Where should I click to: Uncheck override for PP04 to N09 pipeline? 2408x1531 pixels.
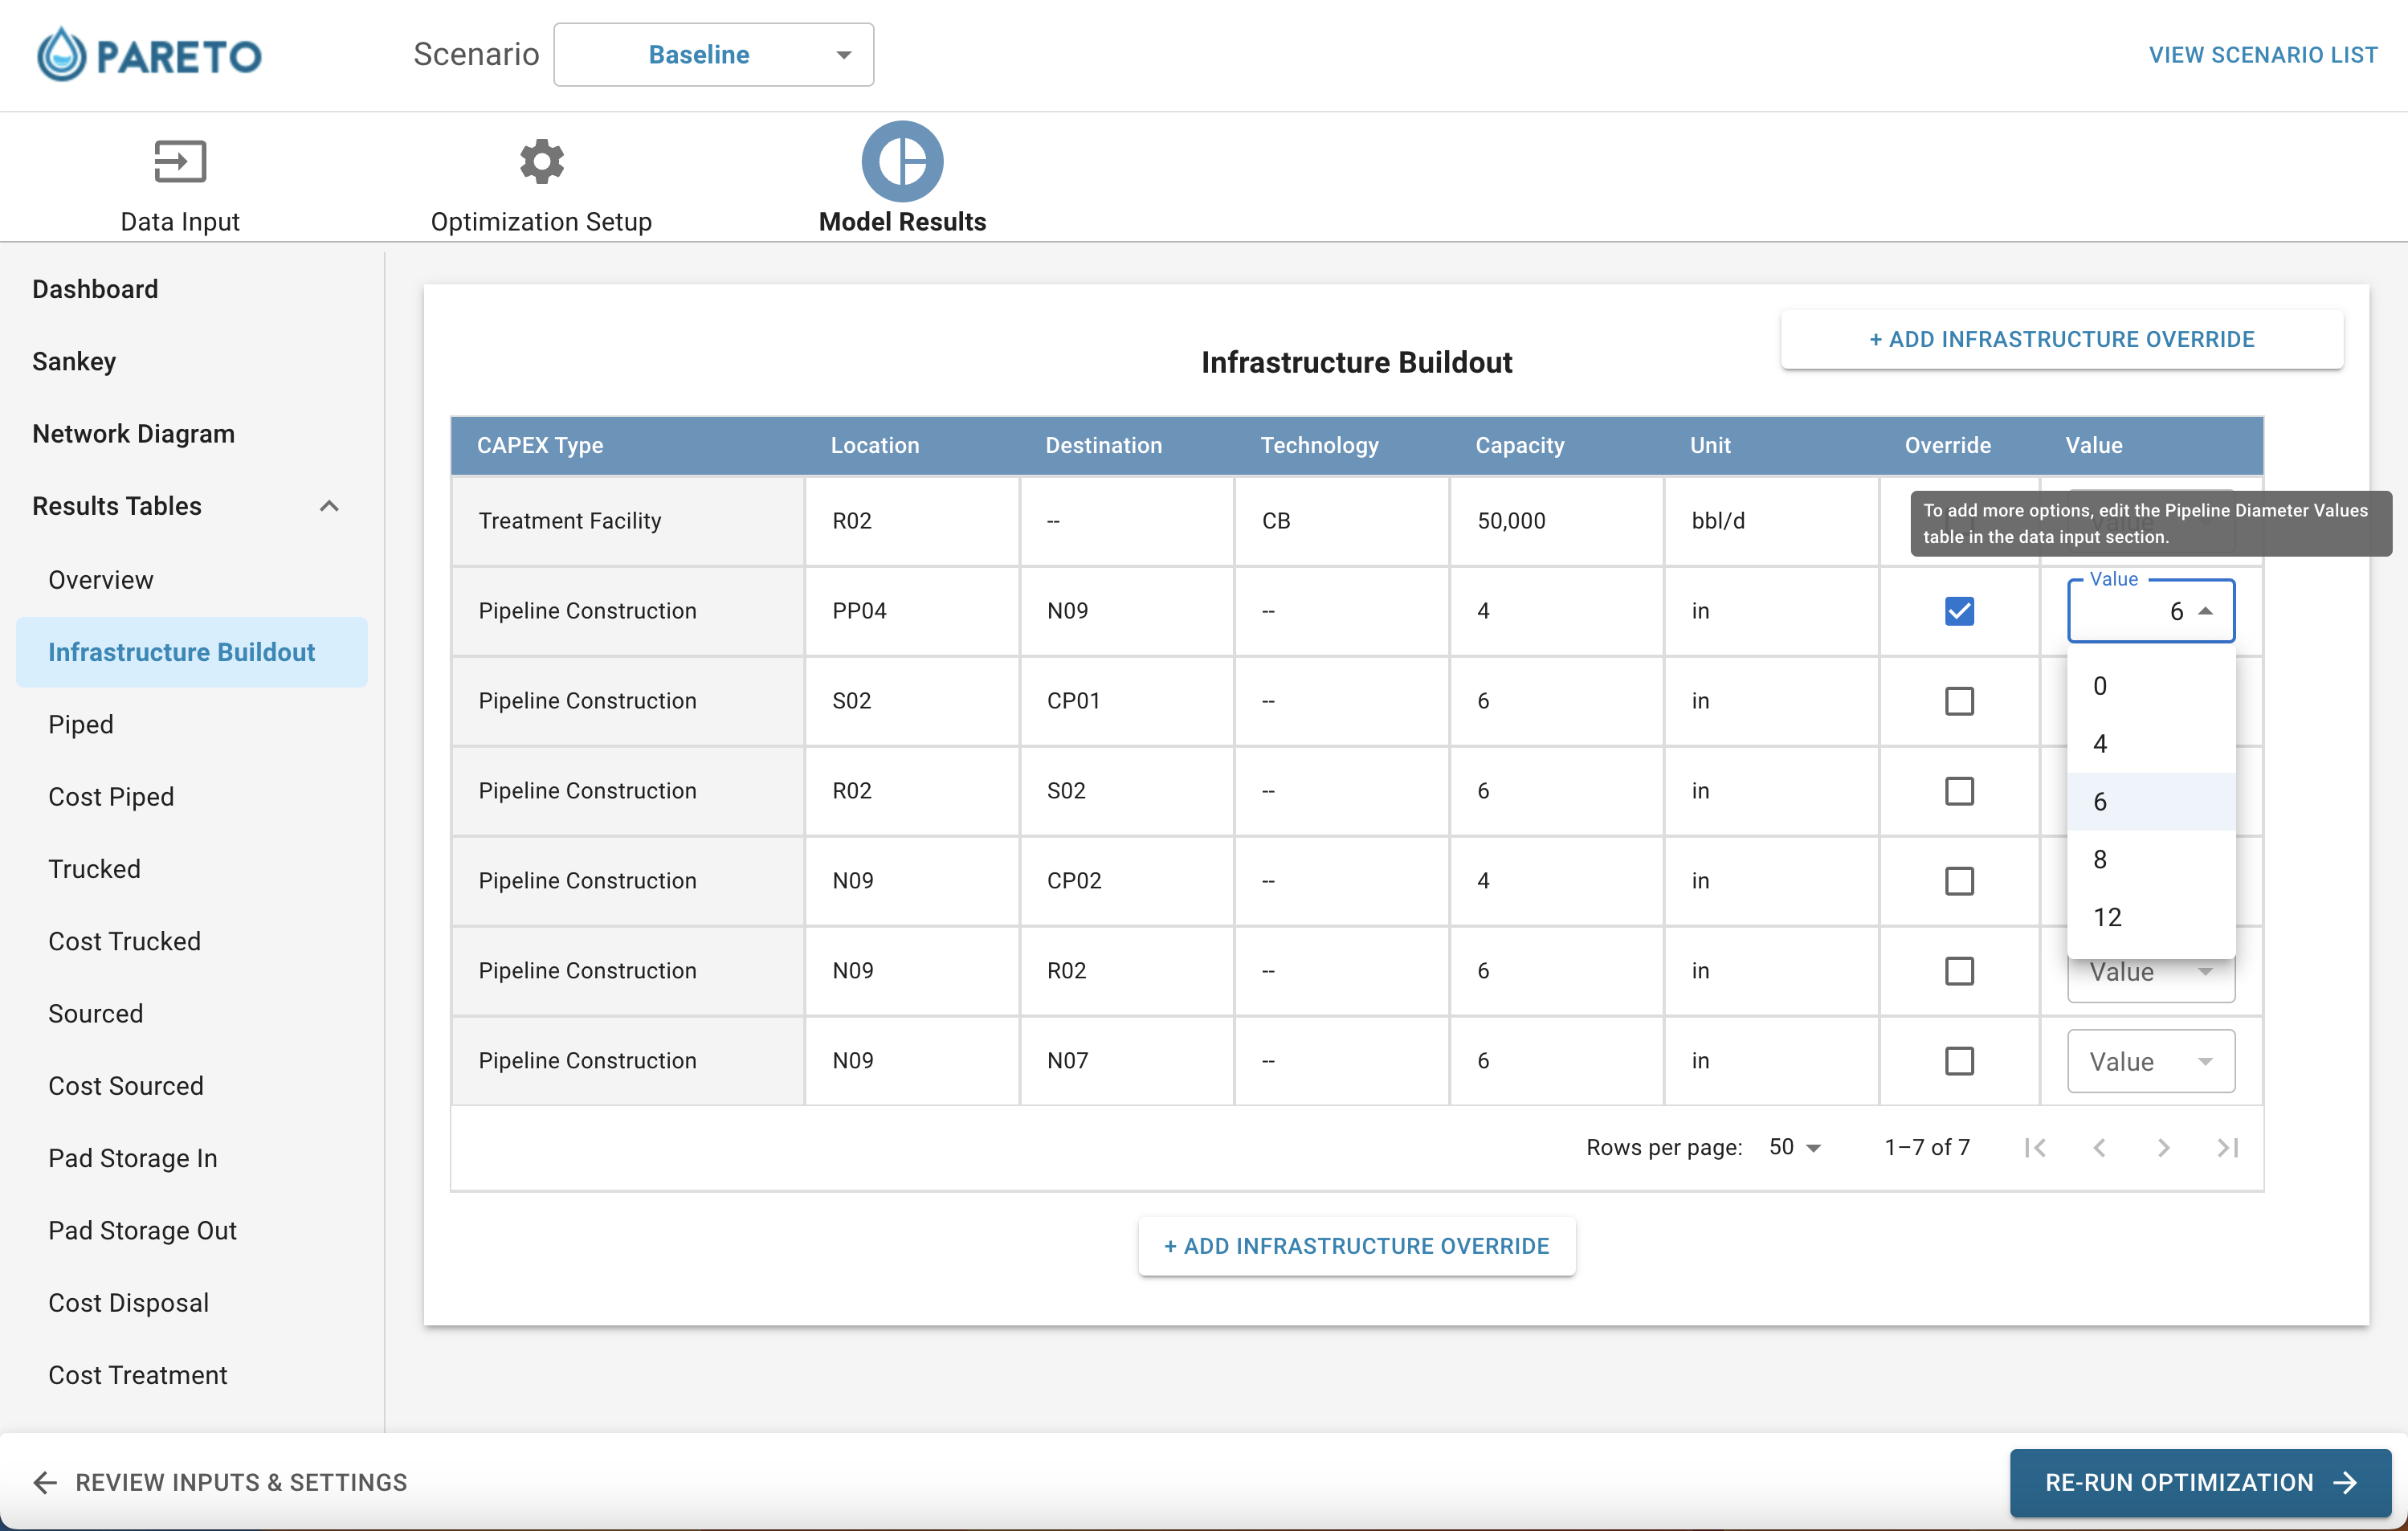[x=1959, y=611]
